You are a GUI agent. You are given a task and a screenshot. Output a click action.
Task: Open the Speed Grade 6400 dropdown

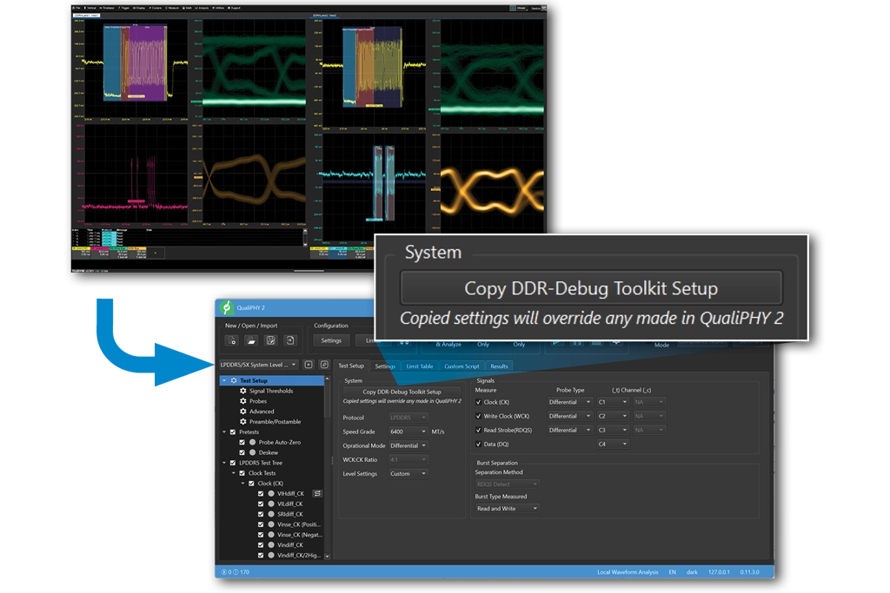[408, 432]
